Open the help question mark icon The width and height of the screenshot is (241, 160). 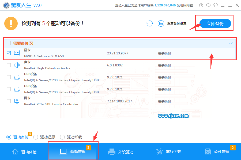tap(201, 5)
